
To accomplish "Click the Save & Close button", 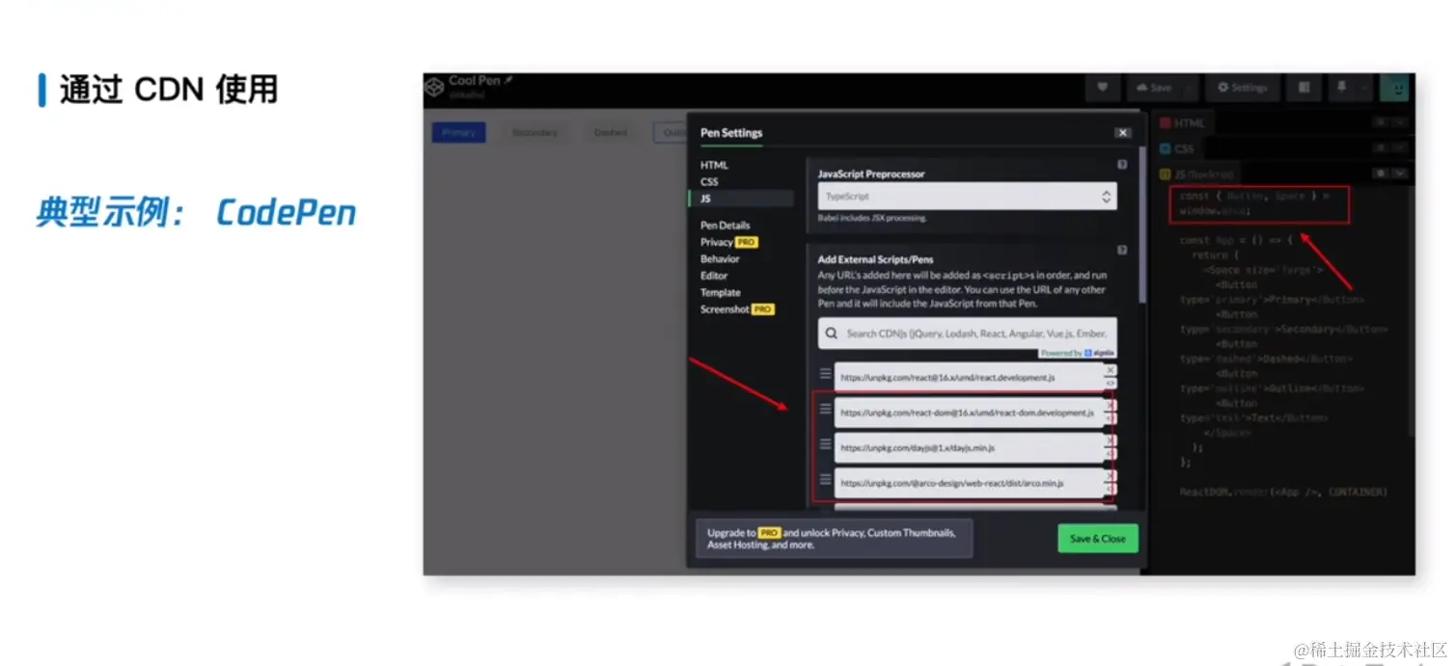I will tap(1098, 539).
